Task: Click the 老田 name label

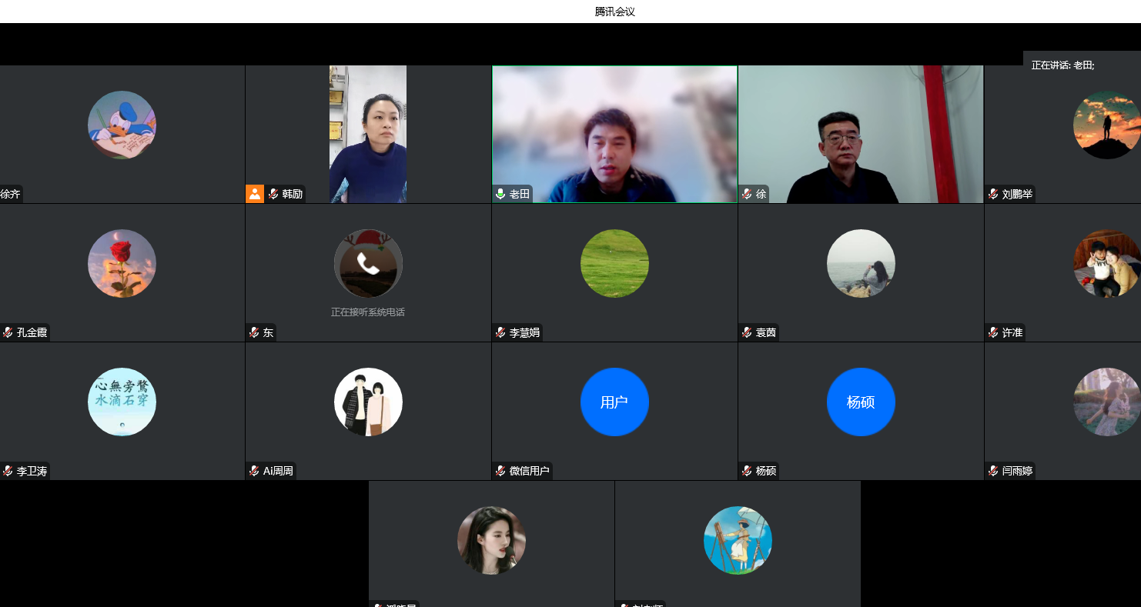Action: (x=520, y=194)
